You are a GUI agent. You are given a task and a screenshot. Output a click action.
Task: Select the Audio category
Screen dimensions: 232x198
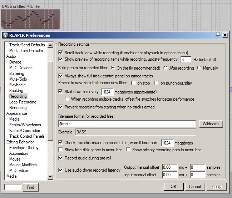click(11, 56)
